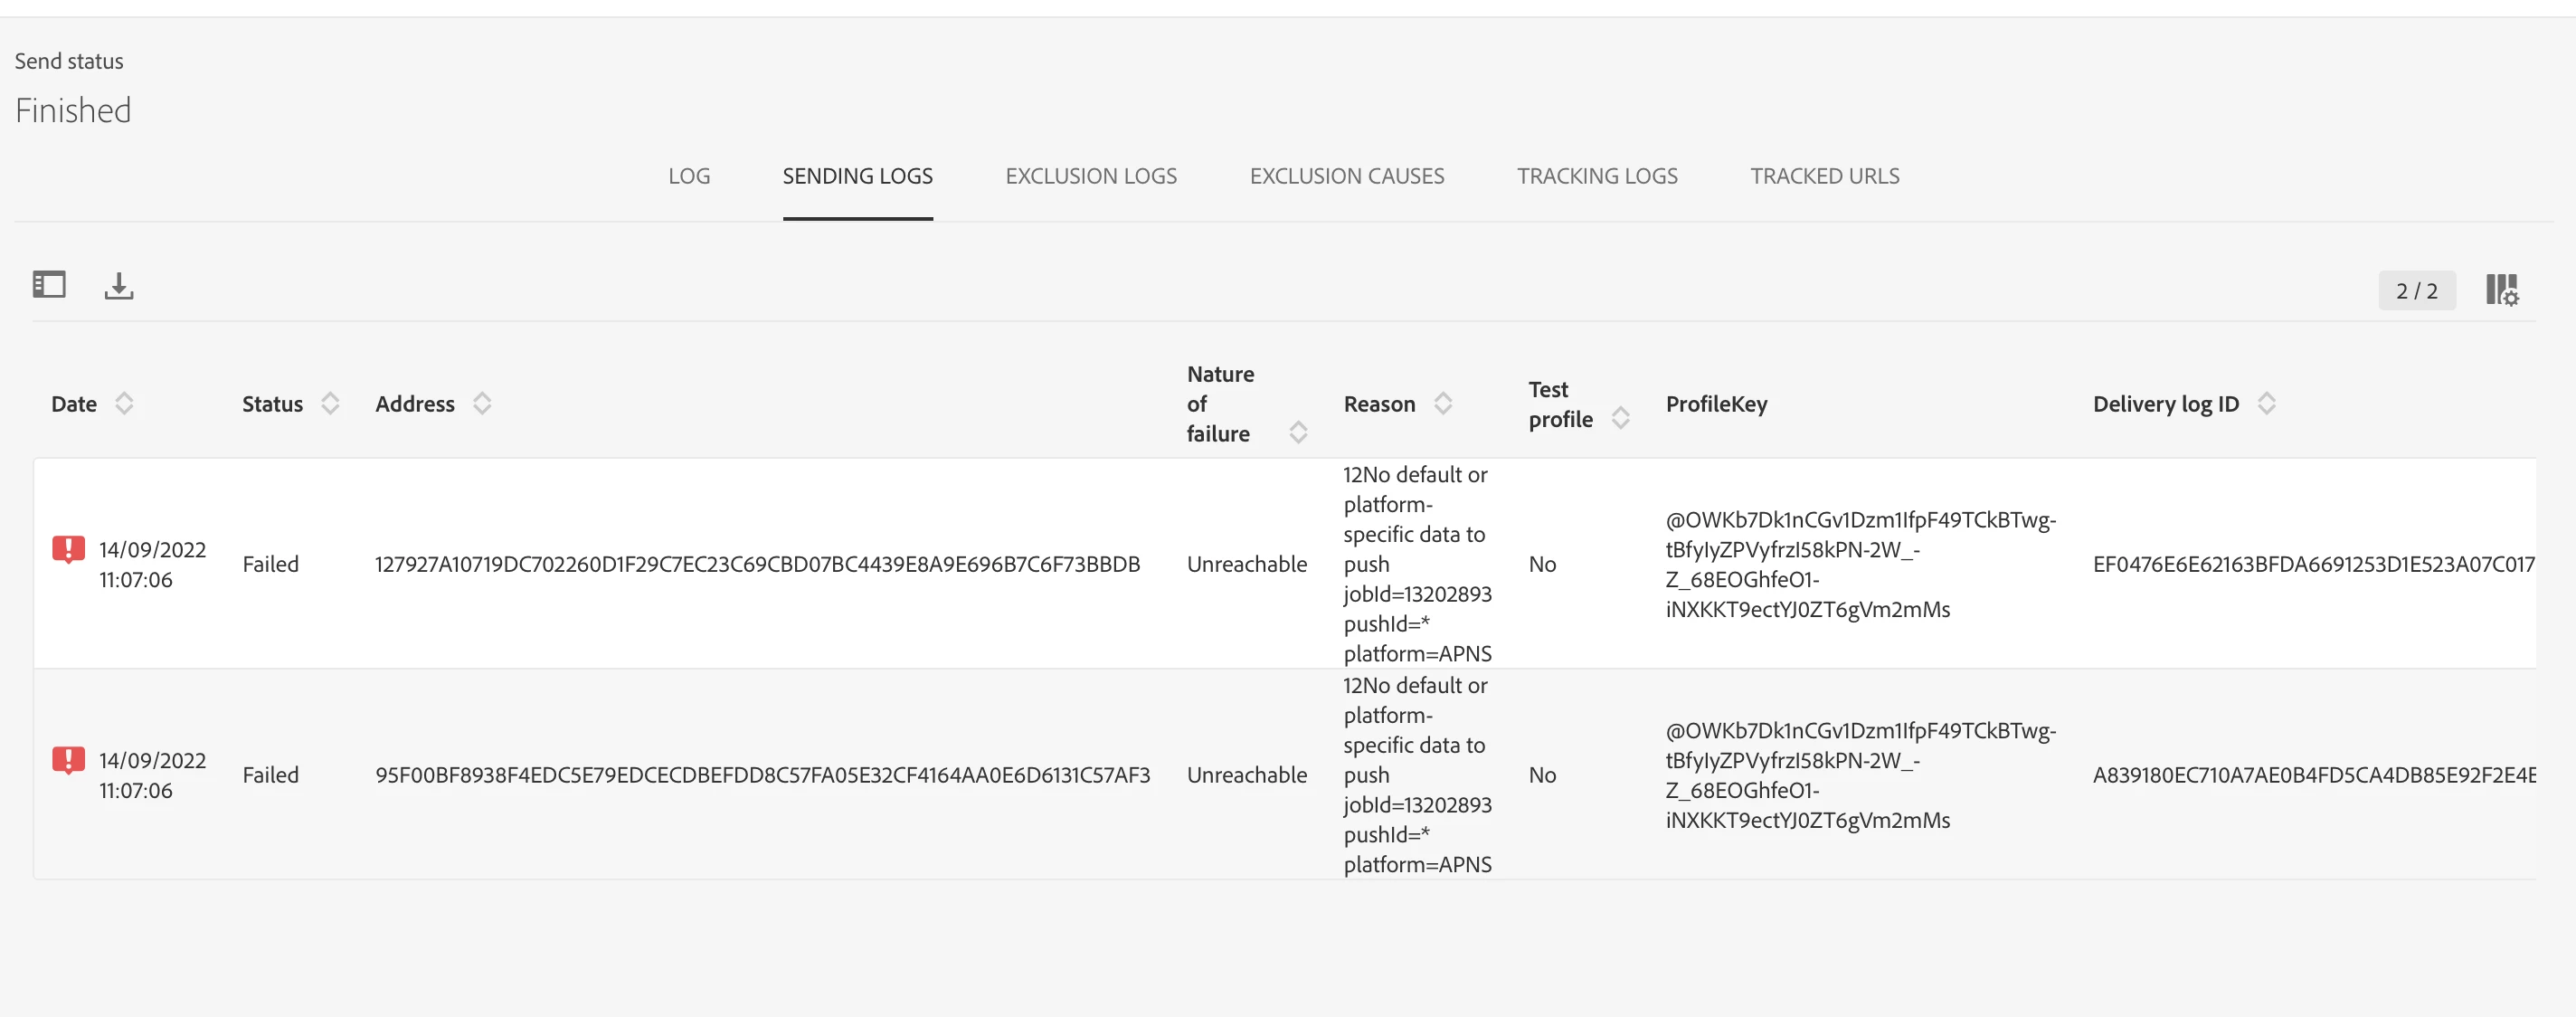Image resolution: width=2576 pixels, height=1017 pixels.
Task: Sort by Address column arrows
Action: pyautogui.click(x=482, y=404)
